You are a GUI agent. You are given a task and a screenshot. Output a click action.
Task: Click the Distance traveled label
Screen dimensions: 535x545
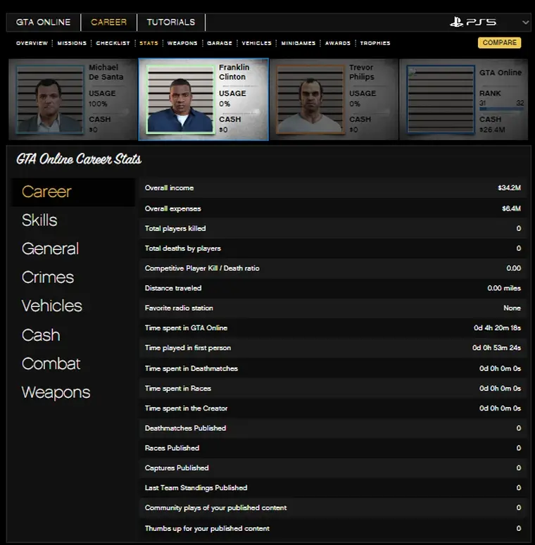[x=173, y=288]
